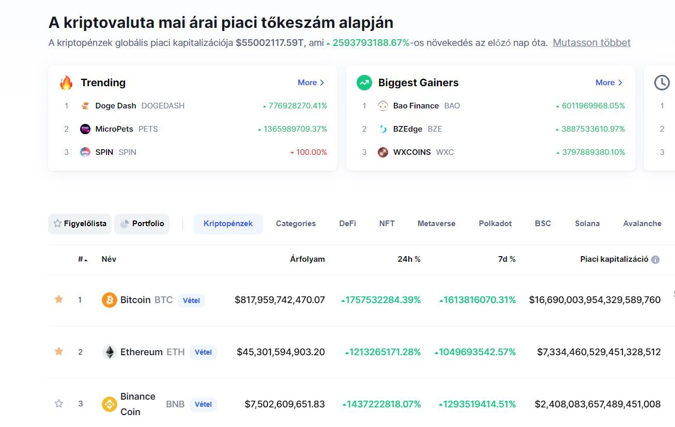Open the BZEdge gainer entry
675x427 pixels.
[408, 129]
